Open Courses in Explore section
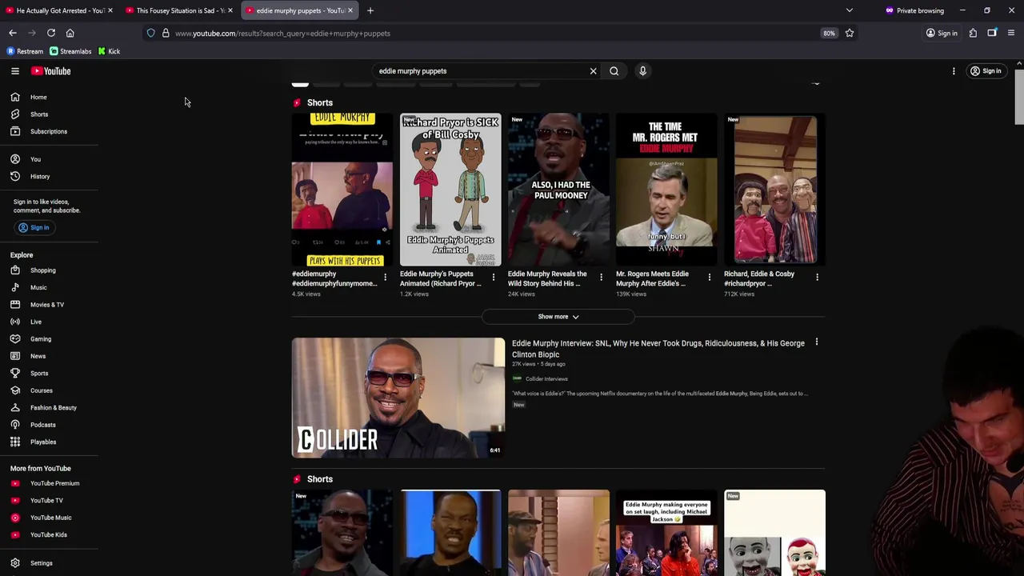The width and height of the screenshot is (1024, 576). [42, 390]
